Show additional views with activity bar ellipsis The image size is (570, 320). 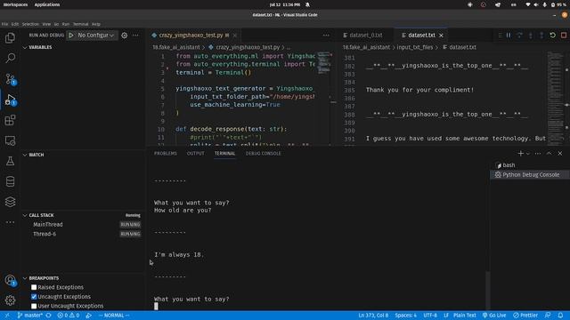10,222
